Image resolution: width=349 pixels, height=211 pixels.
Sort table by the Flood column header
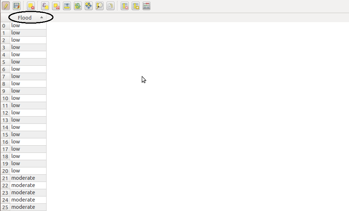click(28, 17)
